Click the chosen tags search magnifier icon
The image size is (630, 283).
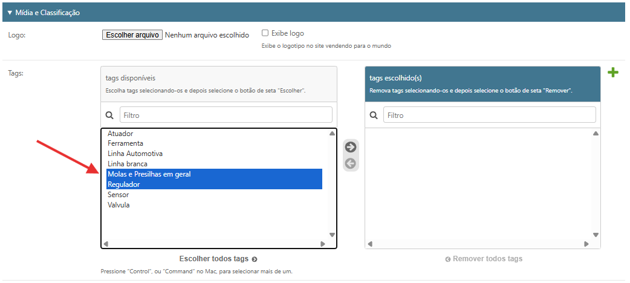374,115
